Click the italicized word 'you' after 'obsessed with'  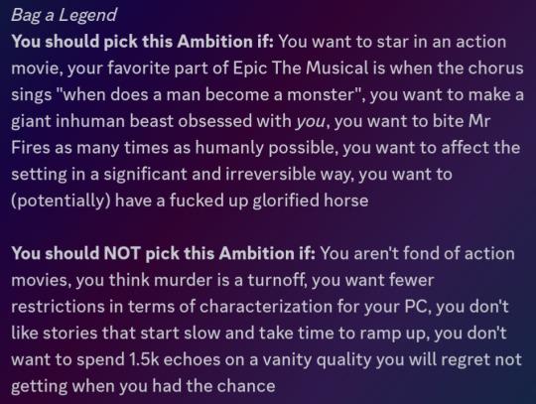pyautogui.click(x=311, y=122)
